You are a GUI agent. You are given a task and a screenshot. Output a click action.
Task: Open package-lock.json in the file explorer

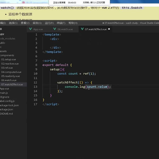click(x=10, y=105)
